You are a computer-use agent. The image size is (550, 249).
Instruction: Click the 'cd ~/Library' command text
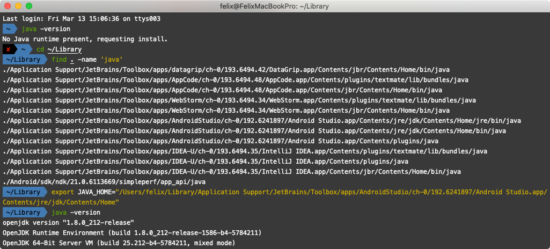point(59,49)
